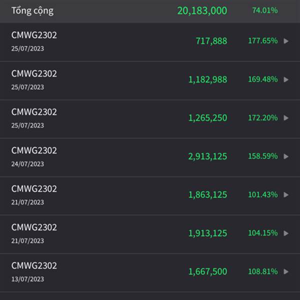Screen dimensions: 300x300
Task: Expand the arrow beside 169.48% gain
Action: pyautogui.click(x=286, y=79)
